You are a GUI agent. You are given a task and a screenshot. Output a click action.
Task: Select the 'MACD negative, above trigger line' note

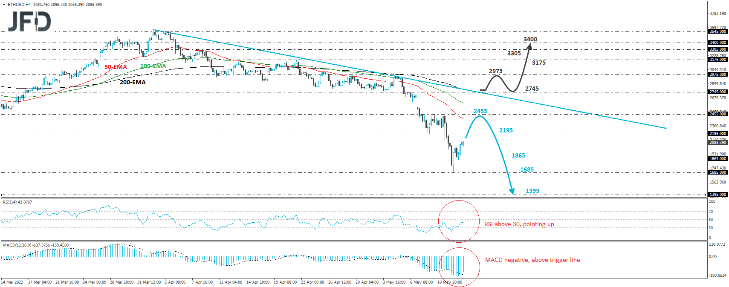[532, 260]
